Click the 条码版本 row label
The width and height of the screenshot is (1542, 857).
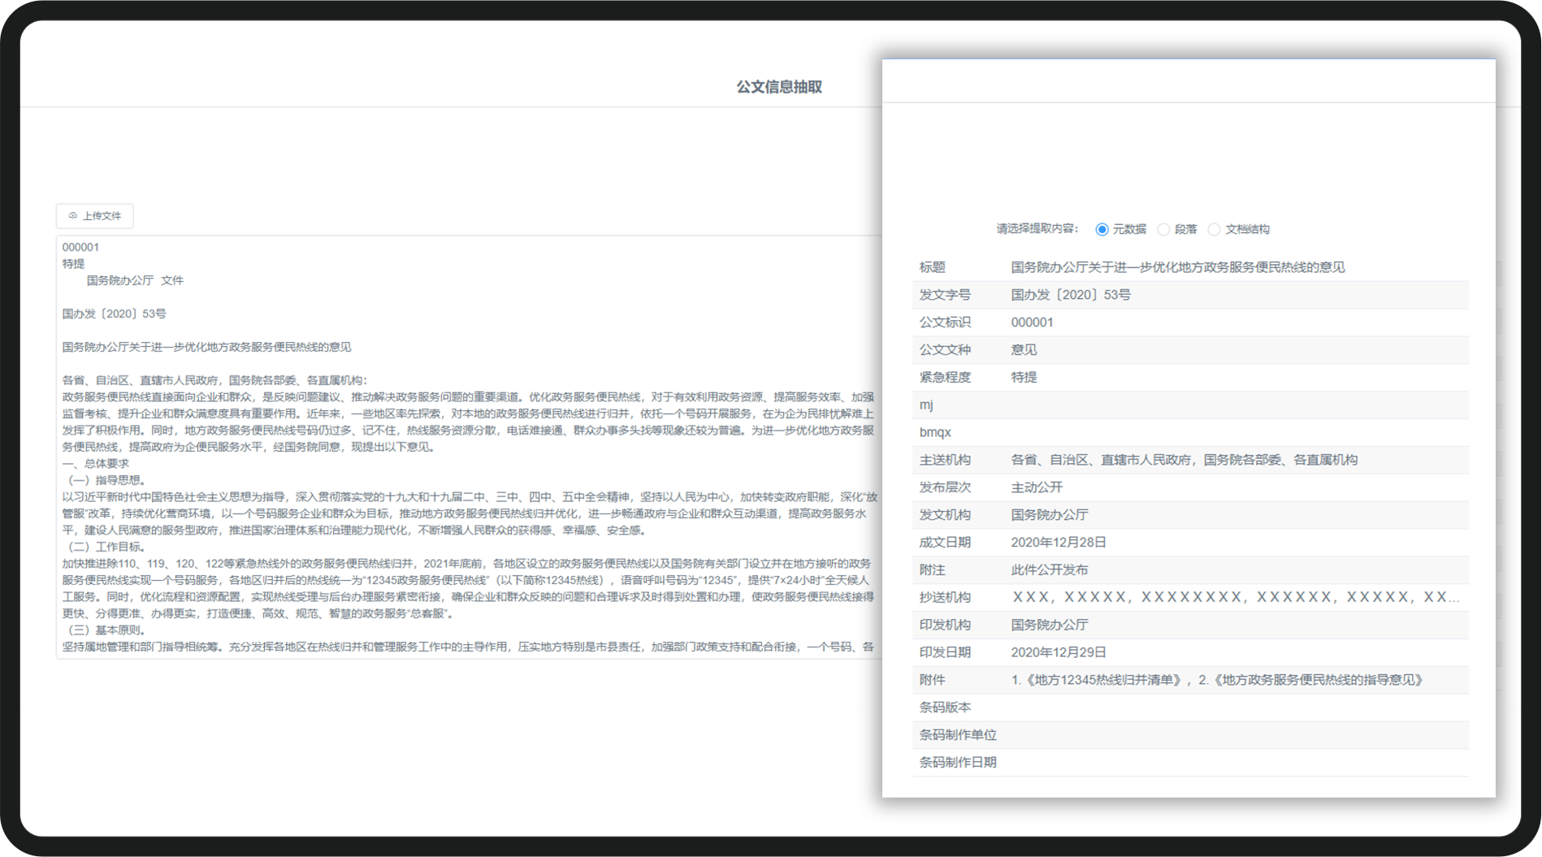tap(945, 708)
